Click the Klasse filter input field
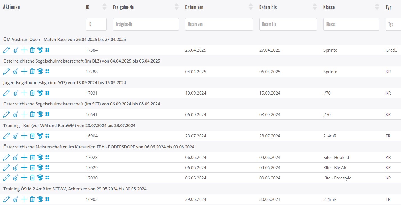This screenshot has height=205, width=401. (351, 24)
